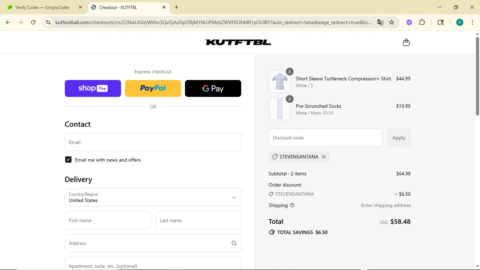
Task: Reload the checkout page
Action: [x=33, y=22]
